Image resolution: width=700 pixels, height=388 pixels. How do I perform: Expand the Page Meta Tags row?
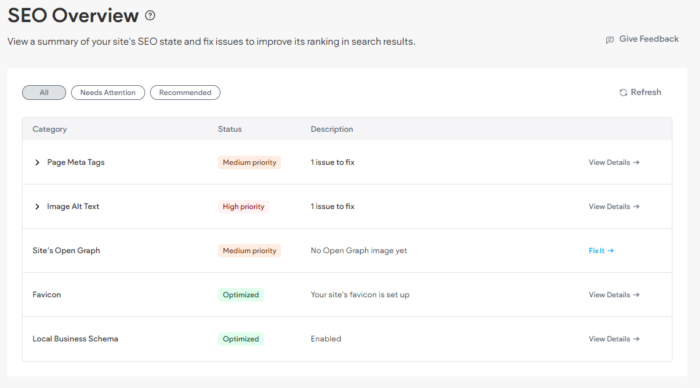37,162
